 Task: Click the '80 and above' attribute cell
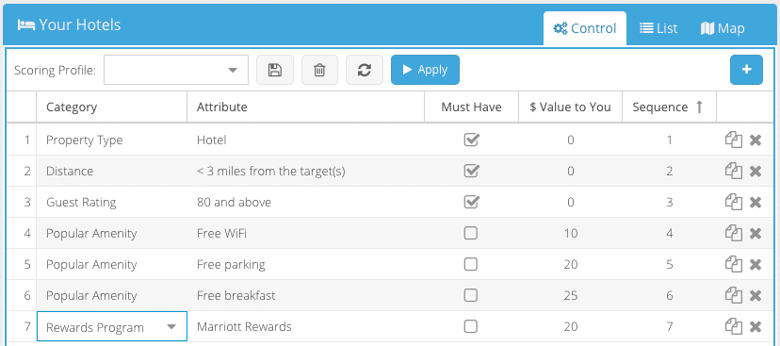click(305, 203)
